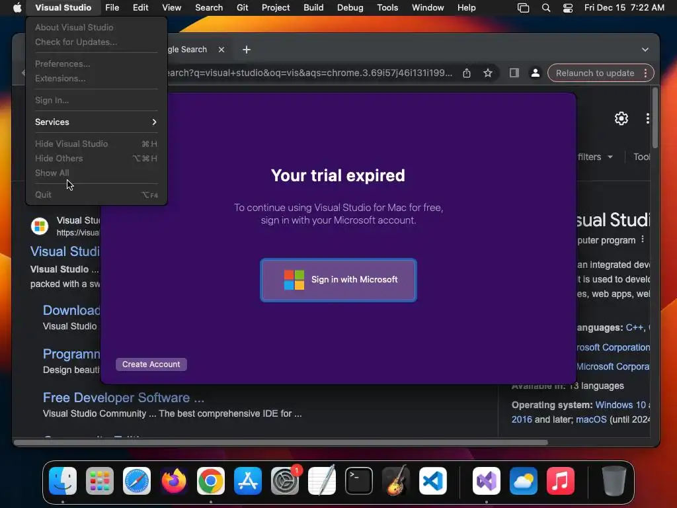Open Weather app from the dock

pyautogui.click(x=524, y=480)
